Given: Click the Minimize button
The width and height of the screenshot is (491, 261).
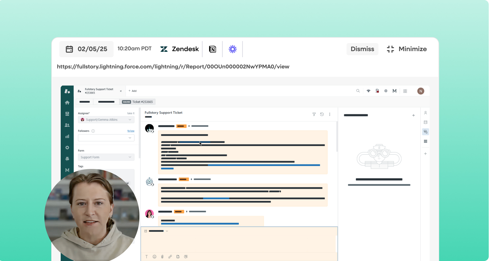Looking at the screenshot, I should 407,49.
